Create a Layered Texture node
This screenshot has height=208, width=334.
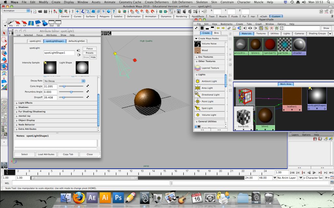209,68
